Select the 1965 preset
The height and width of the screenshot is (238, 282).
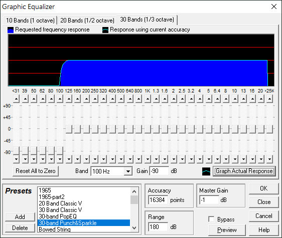(x=84, y=190)
